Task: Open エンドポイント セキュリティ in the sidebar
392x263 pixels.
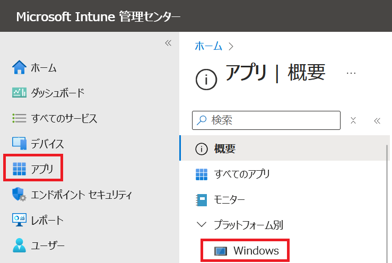Action: pos(81,195)
